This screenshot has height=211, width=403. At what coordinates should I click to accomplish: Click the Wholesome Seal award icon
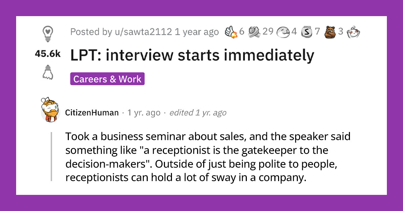pyautogui.click(x=283, y=32)
